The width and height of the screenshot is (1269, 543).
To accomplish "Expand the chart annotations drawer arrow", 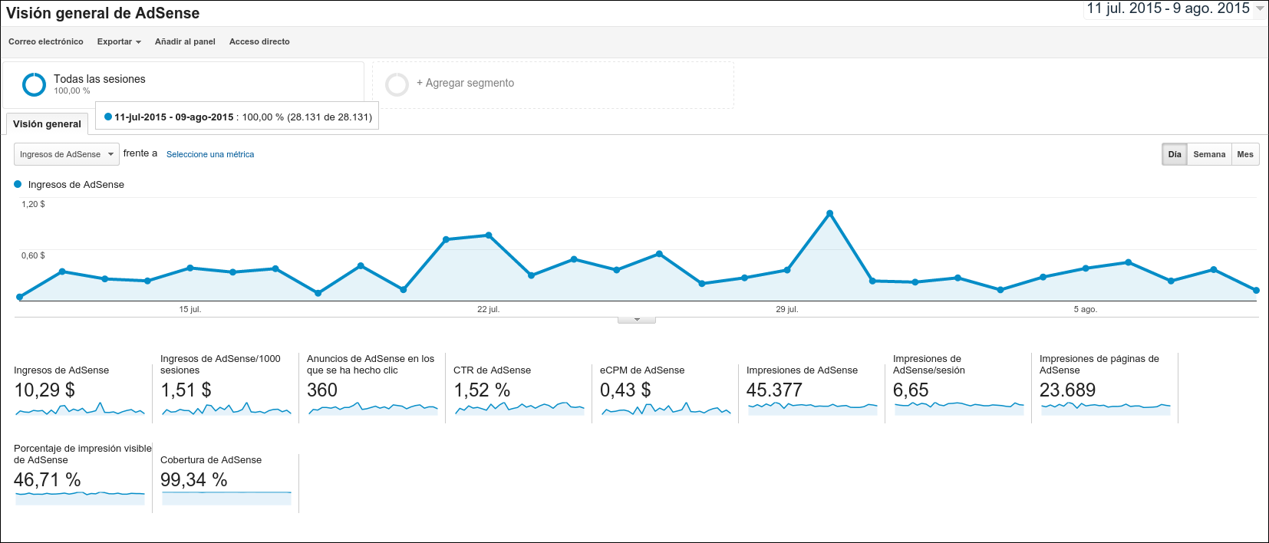I will coord(637,320).
